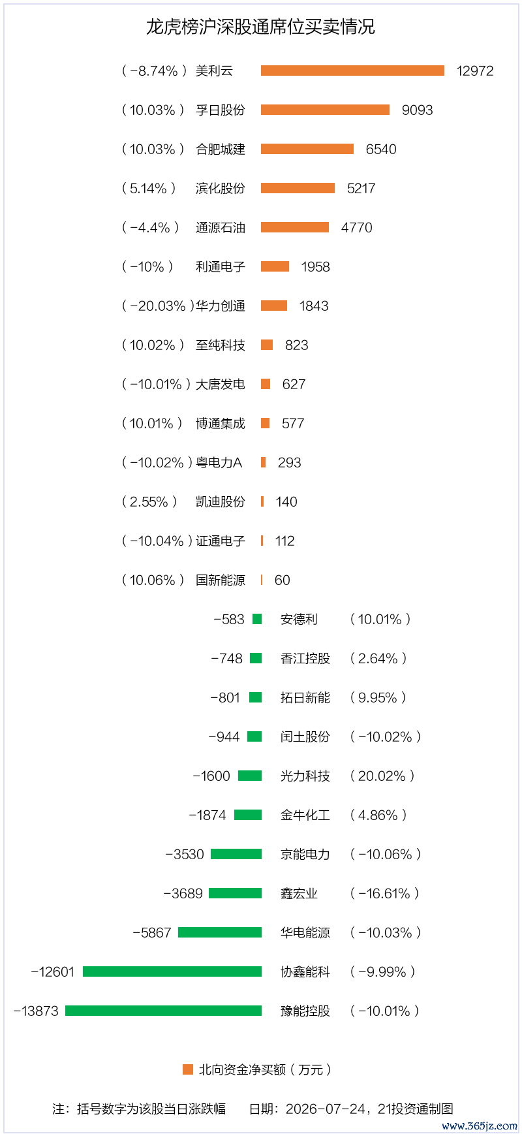
Task: Click the 华电能源 label
Action: [x=305, y=932]
